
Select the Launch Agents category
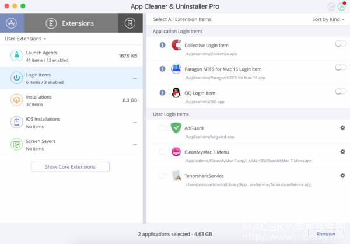coord(71,56)
